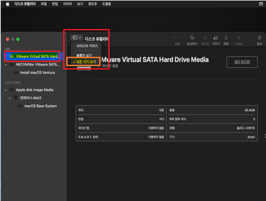The image size is (266, 201).
Task: Choose 사이드바 가리기 from the view menu
Action: [x=87, y=46]
